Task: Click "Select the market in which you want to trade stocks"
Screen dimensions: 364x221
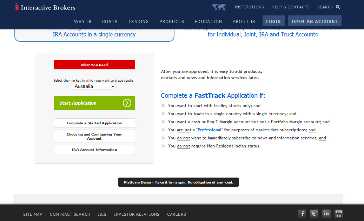Action: [94, 81]
